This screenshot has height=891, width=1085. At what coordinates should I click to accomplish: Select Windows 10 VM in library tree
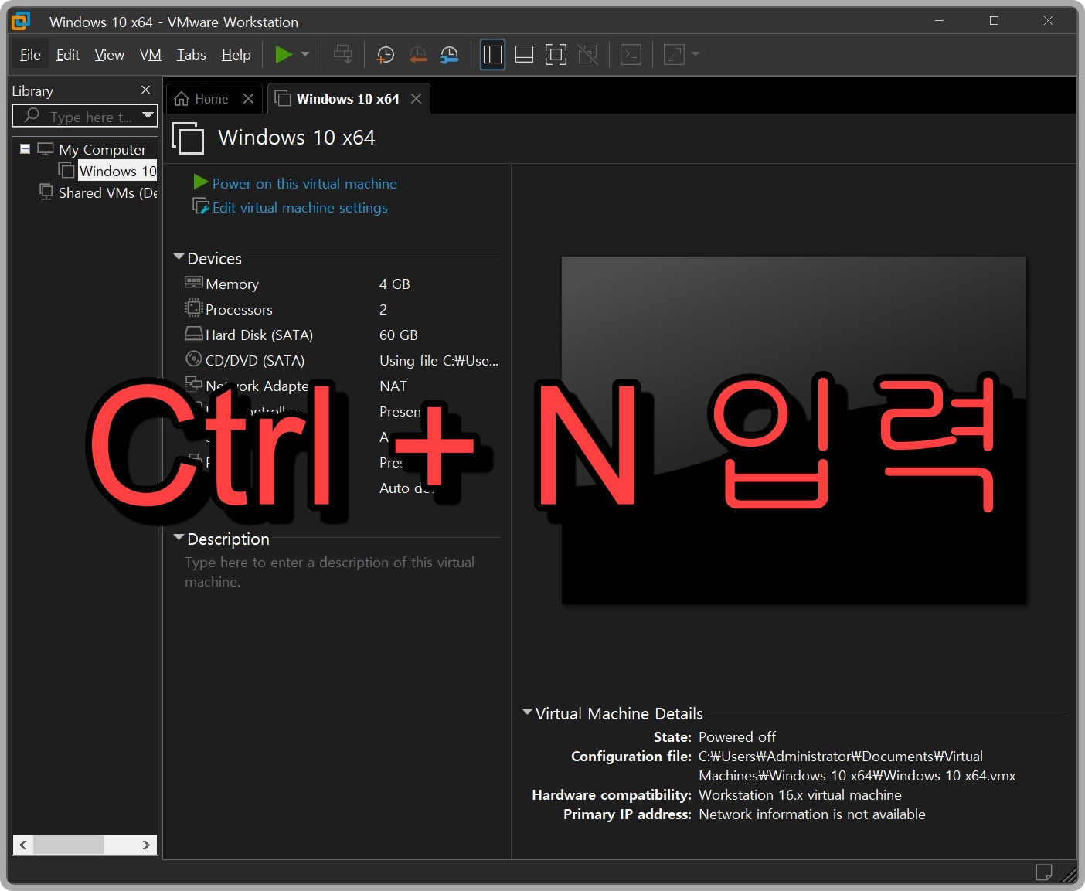coord(117,171)
